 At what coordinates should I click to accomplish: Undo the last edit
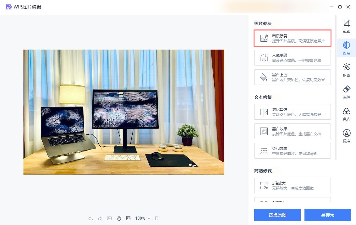coord(90,218)
